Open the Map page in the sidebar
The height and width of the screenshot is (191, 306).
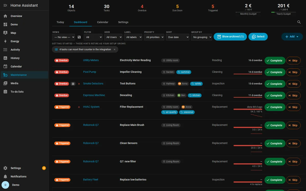(24, 33)
